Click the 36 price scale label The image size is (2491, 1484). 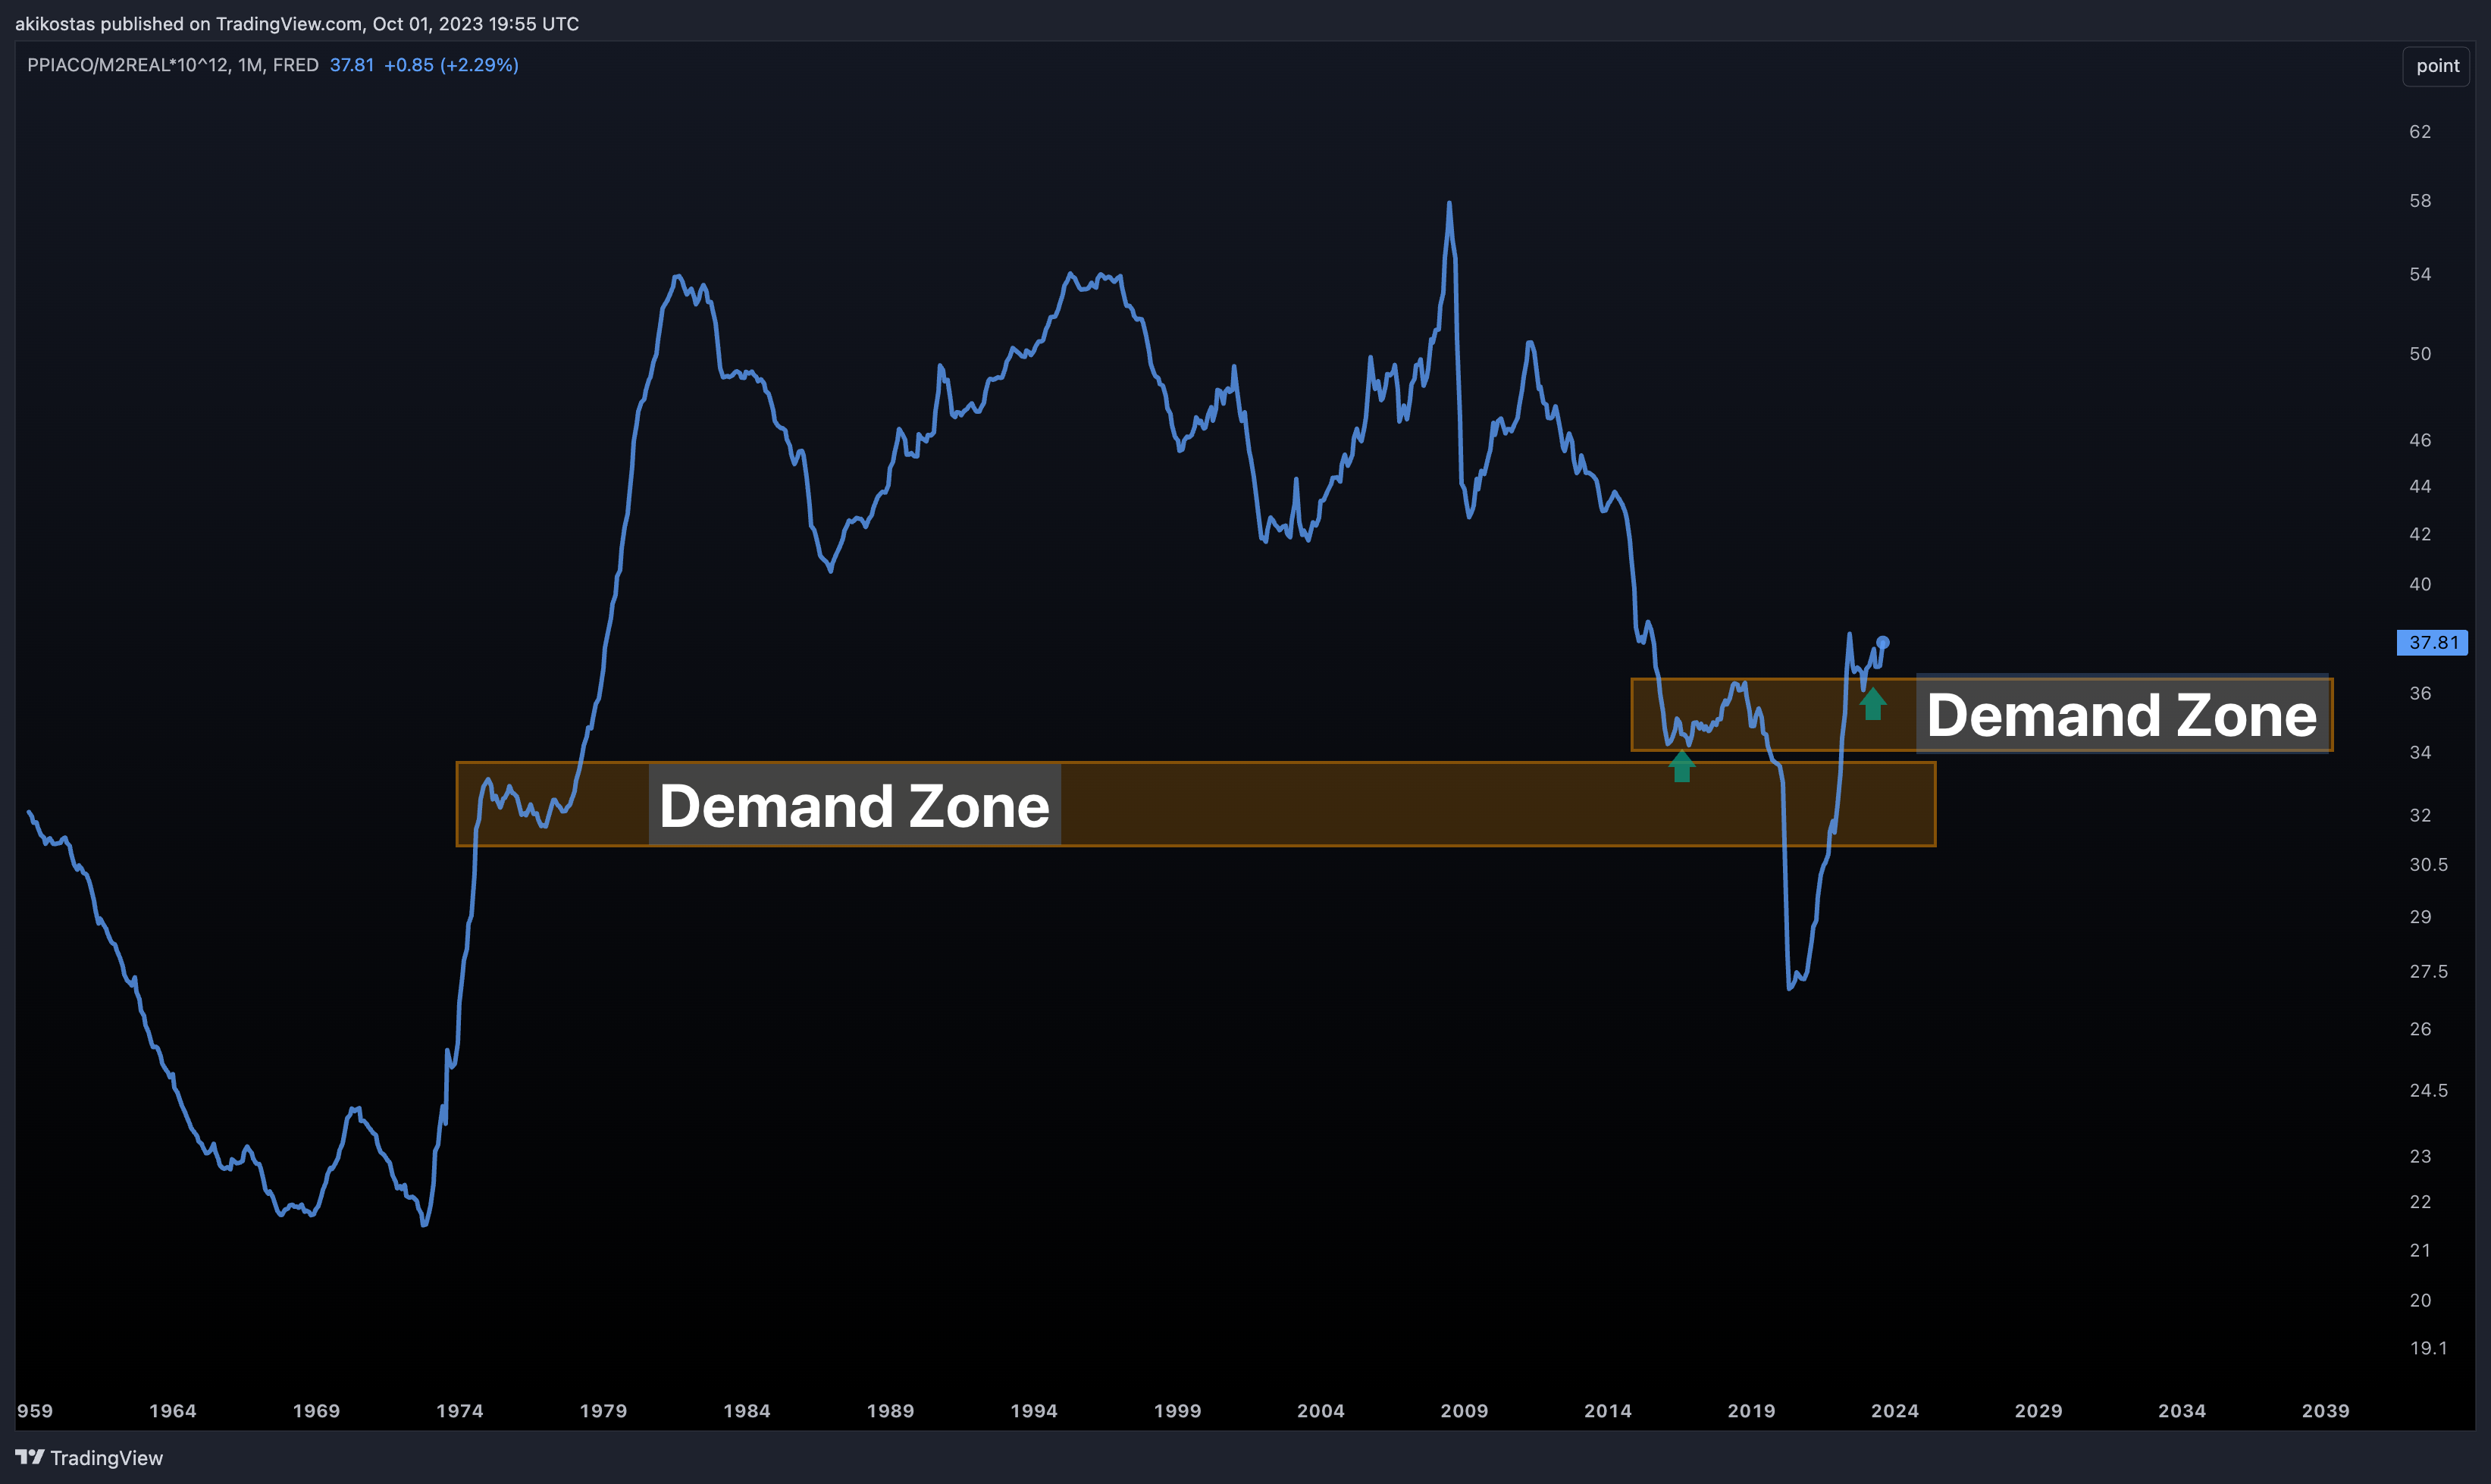pos(2420,693)
